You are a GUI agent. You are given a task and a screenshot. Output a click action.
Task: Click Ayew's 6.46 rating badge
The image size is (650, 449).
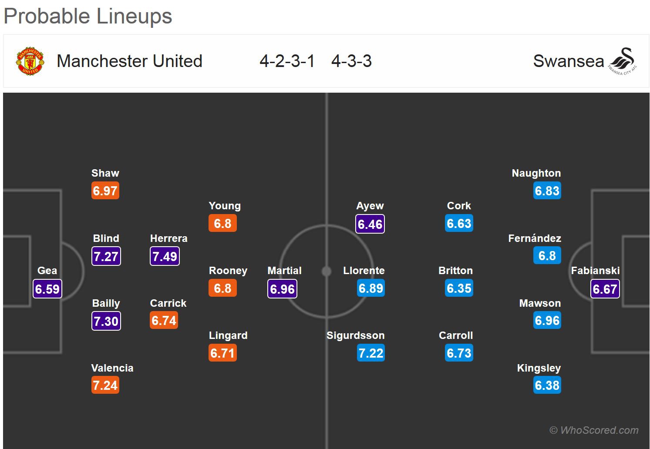[370, 224]
